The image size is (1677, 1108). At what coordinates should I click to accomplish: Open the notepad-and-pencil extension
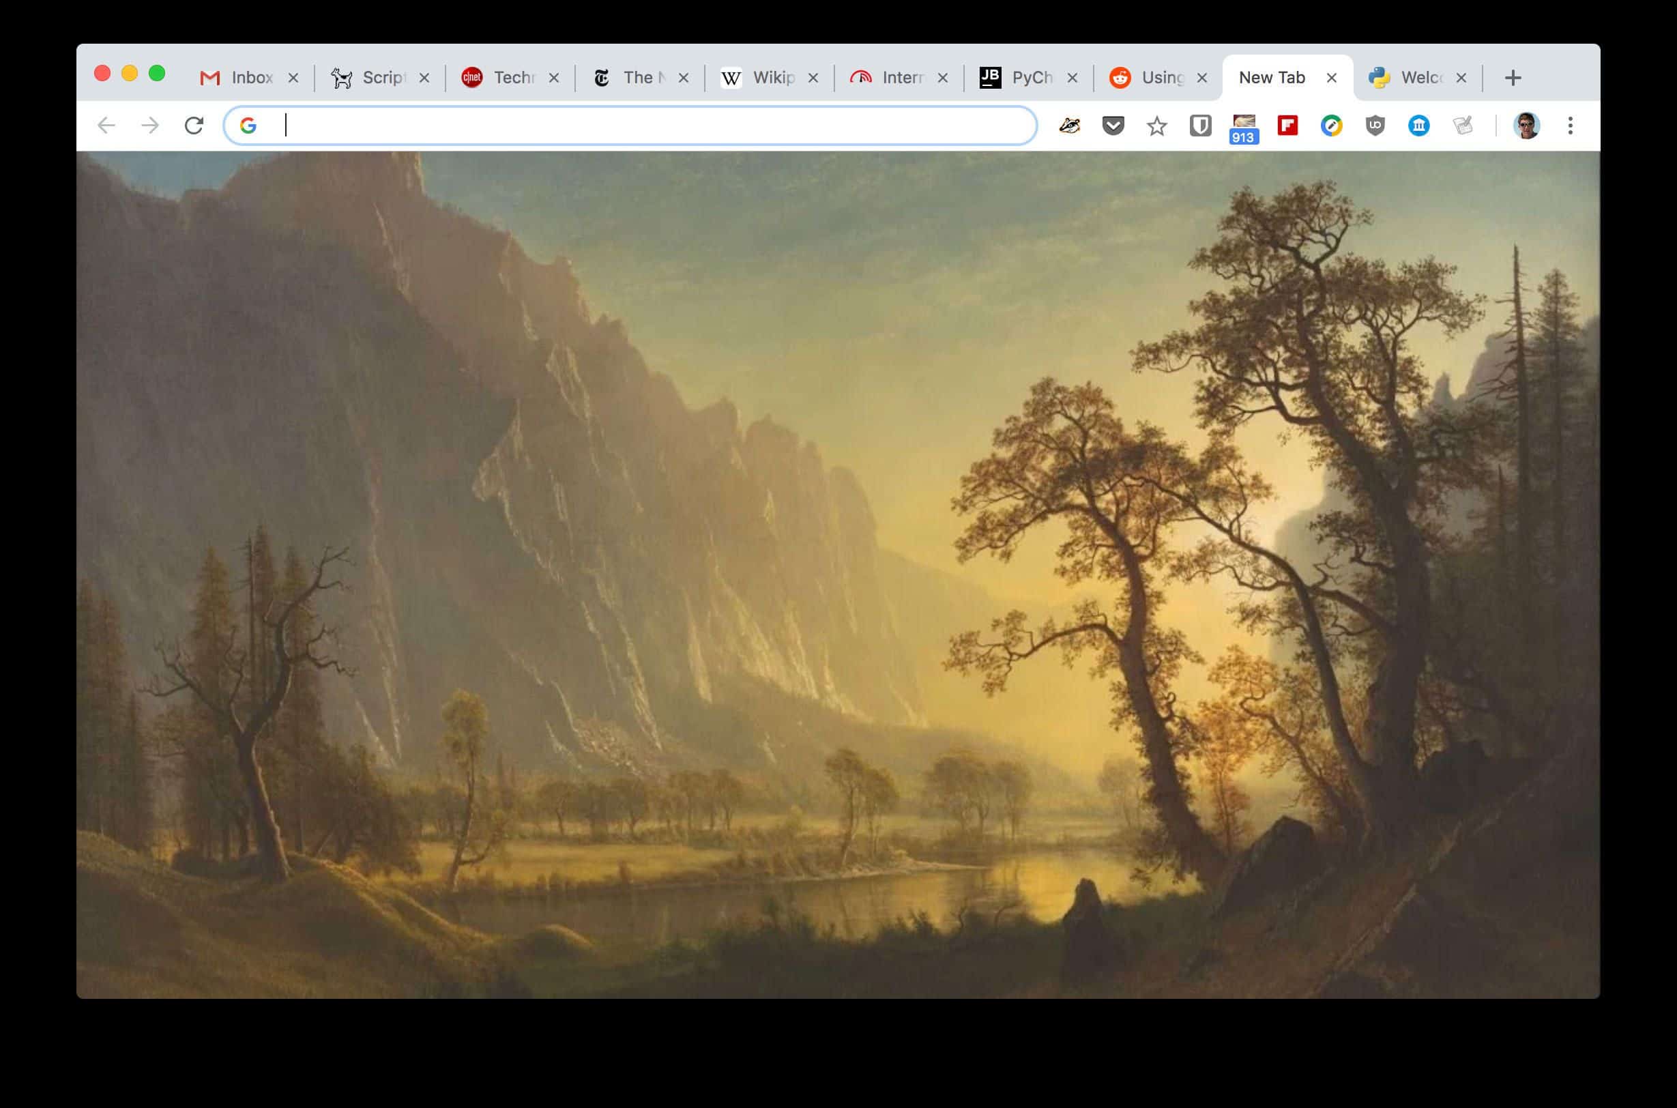click(1463, 126)
